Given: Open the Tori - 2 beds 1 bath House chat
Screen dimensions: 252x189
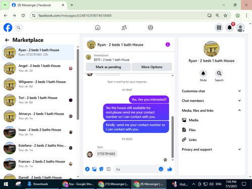Looking at the screenshot, I should point(38,100).
